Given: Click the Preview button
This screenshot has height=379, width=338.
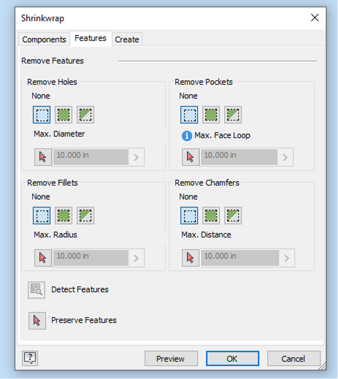Looking at the screenshot, I should tap(171, 359).
